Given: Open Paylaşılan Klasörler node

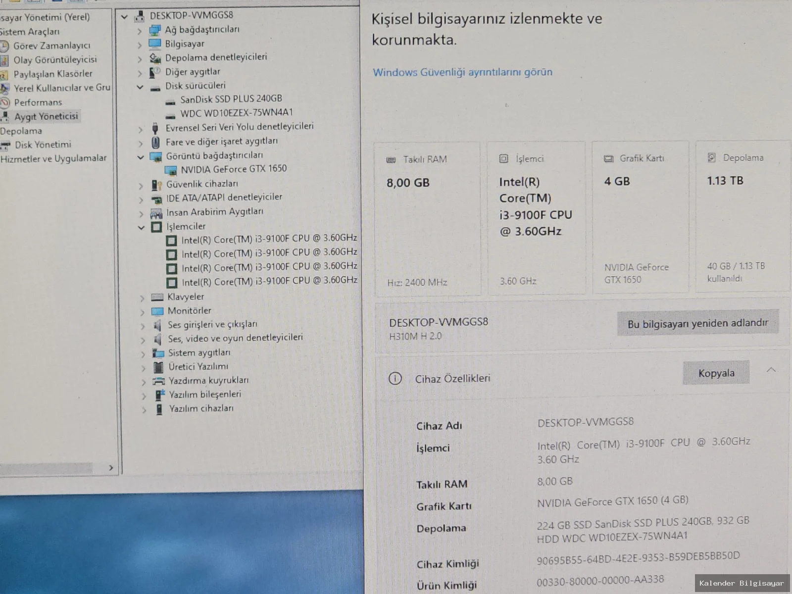Looking at the screenshot, I should (x=52, y=74).
